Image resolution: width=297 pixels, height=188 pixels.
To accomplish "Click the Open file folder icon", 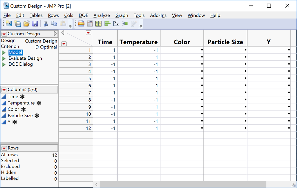I will click(x=26, y=24).
